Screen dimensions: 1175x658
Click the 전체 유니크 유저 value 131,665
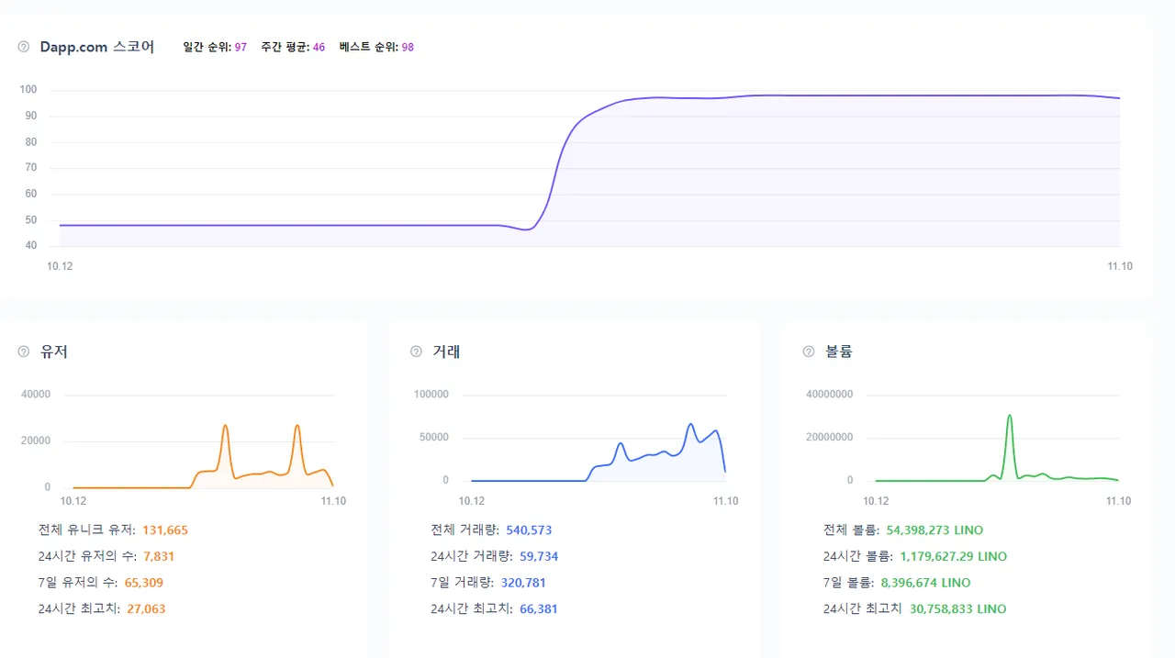point(165,530)
